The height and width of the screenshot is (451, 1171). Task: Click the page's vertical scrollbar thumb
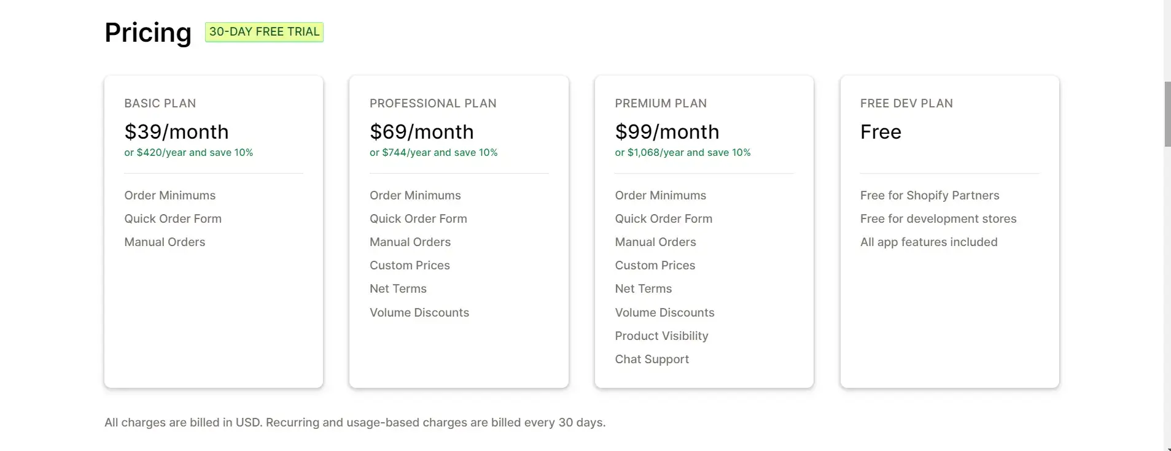1167,114
